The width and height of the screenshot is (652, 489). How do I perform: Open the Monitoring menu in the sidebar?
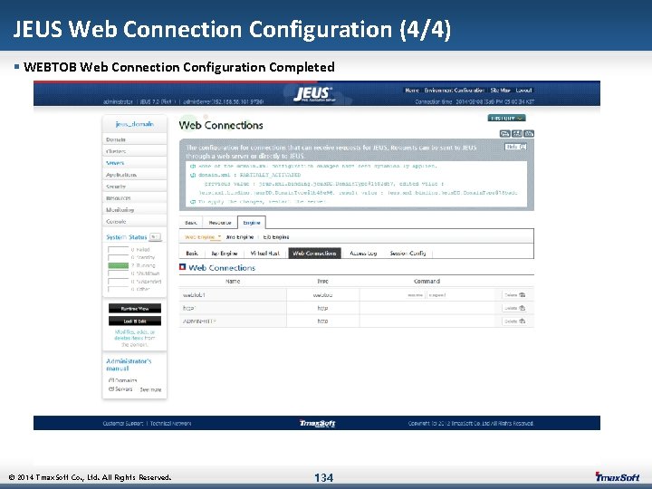[134, 209]
